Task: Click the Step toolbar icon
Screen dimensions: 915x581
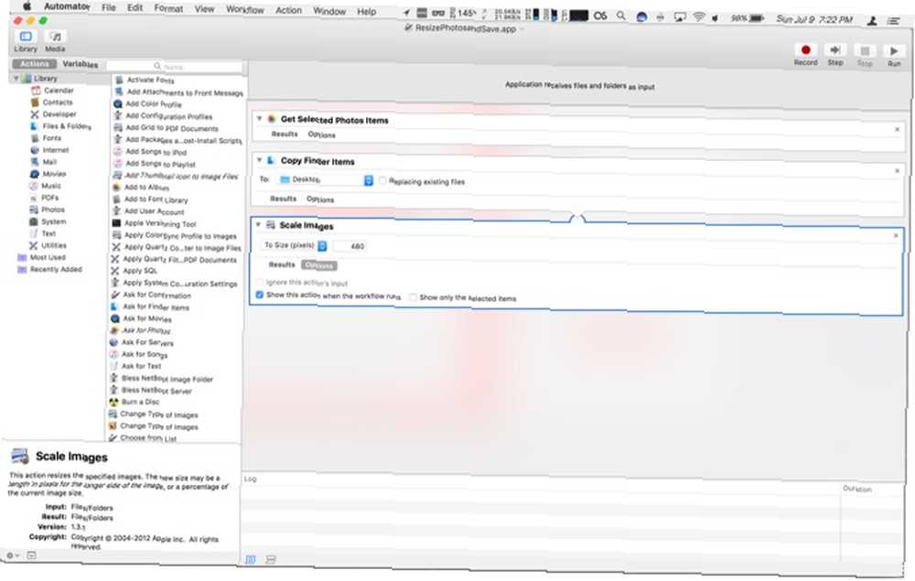Action: coord(835,50)
